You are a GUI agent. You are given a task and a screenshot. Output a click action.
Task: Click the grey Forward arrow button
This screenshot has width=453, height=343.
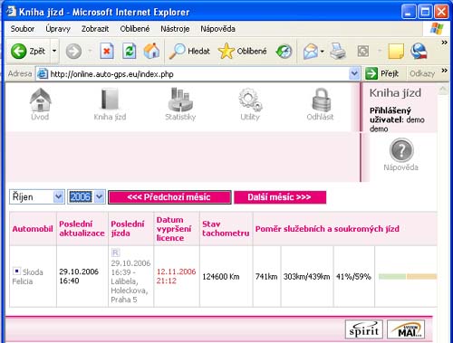click(73, 51)
